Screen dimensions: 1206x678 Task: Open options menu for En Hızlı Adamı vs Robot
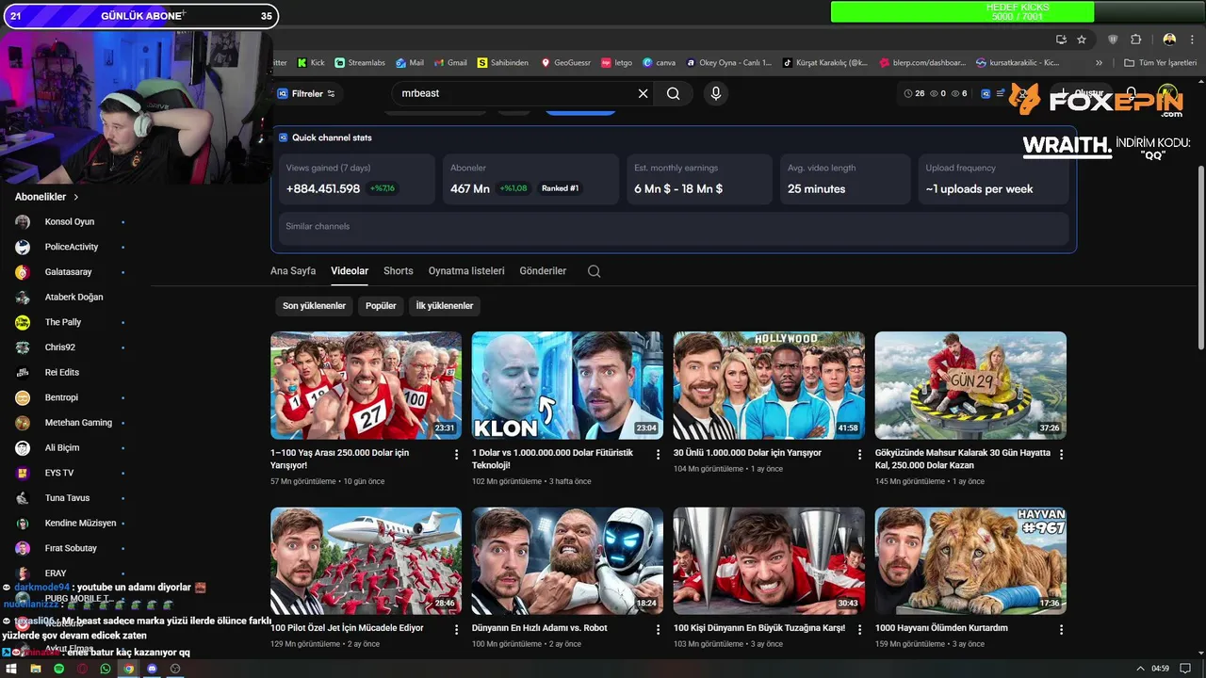(658, 629)
